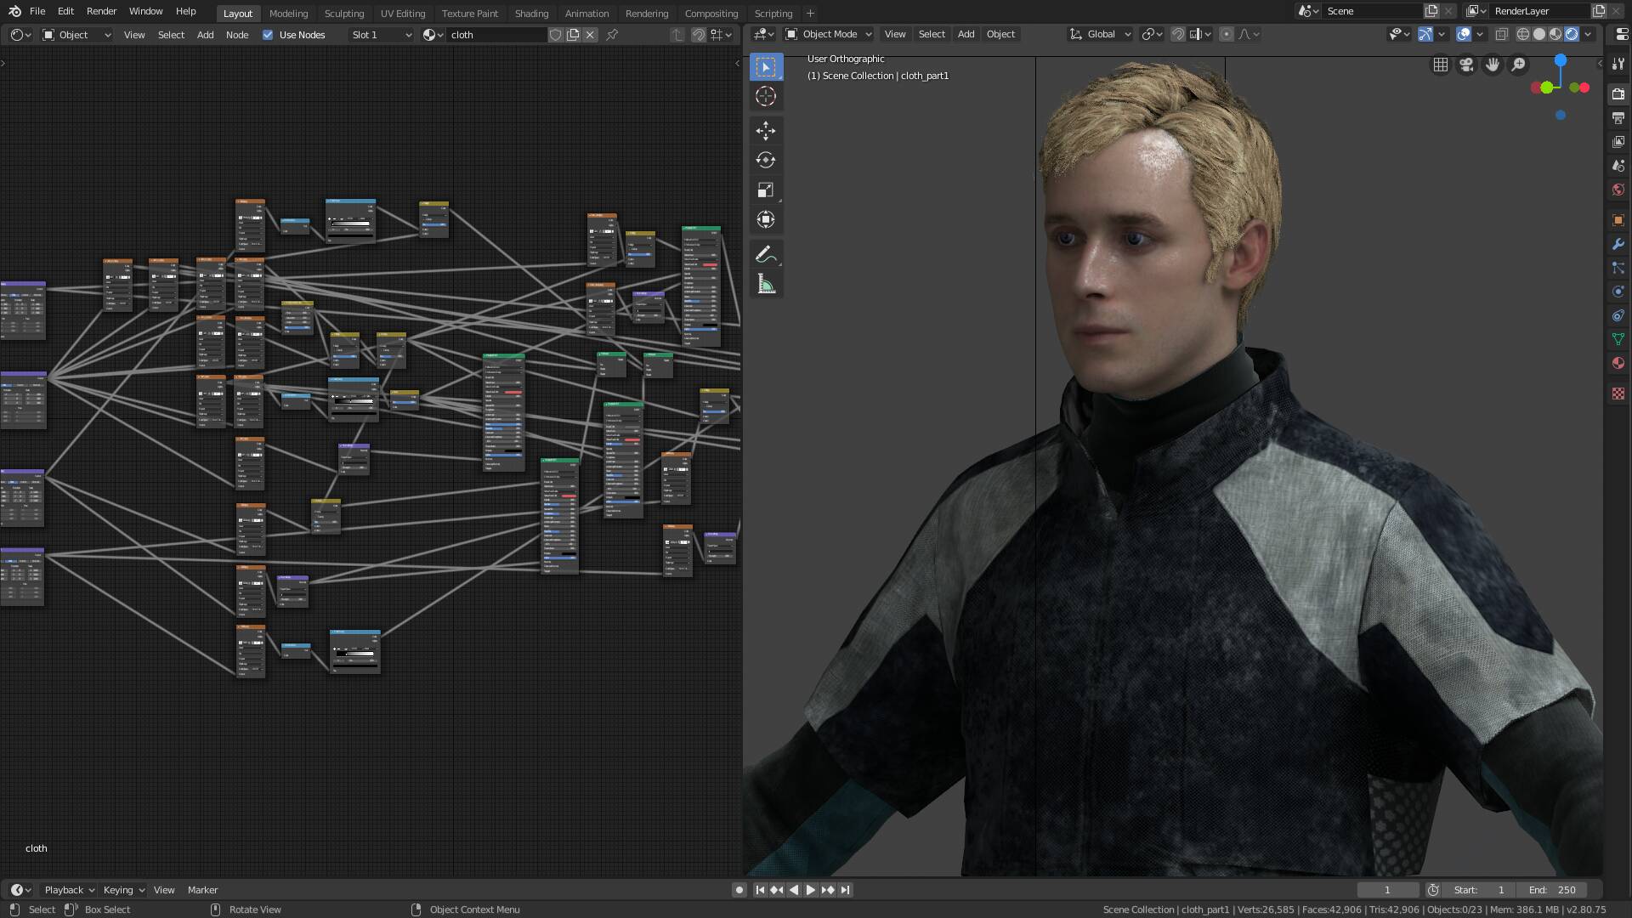Image resolution: width=1632 pixels, height=918 pixels.
Task: Open World properties tab
Action: coord(1618,190)
